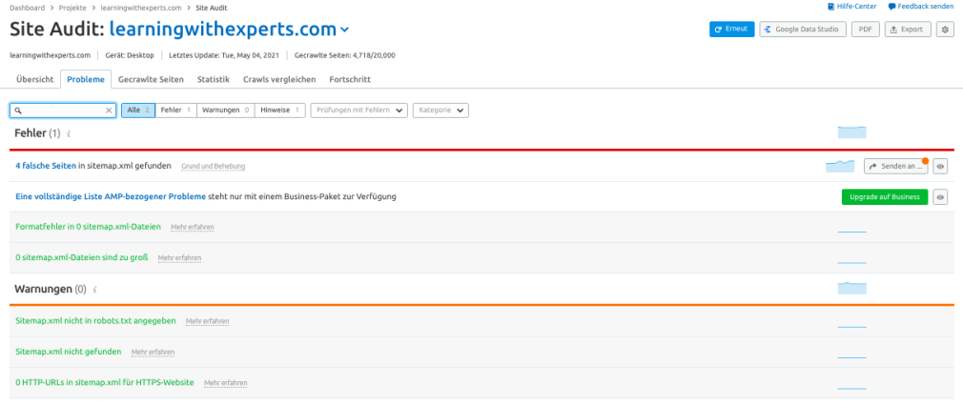Select 'Sitemap.xml nicht gefunden' text
Image resolution: width=963 pixels, height=405 pixels.
point(68,352)
